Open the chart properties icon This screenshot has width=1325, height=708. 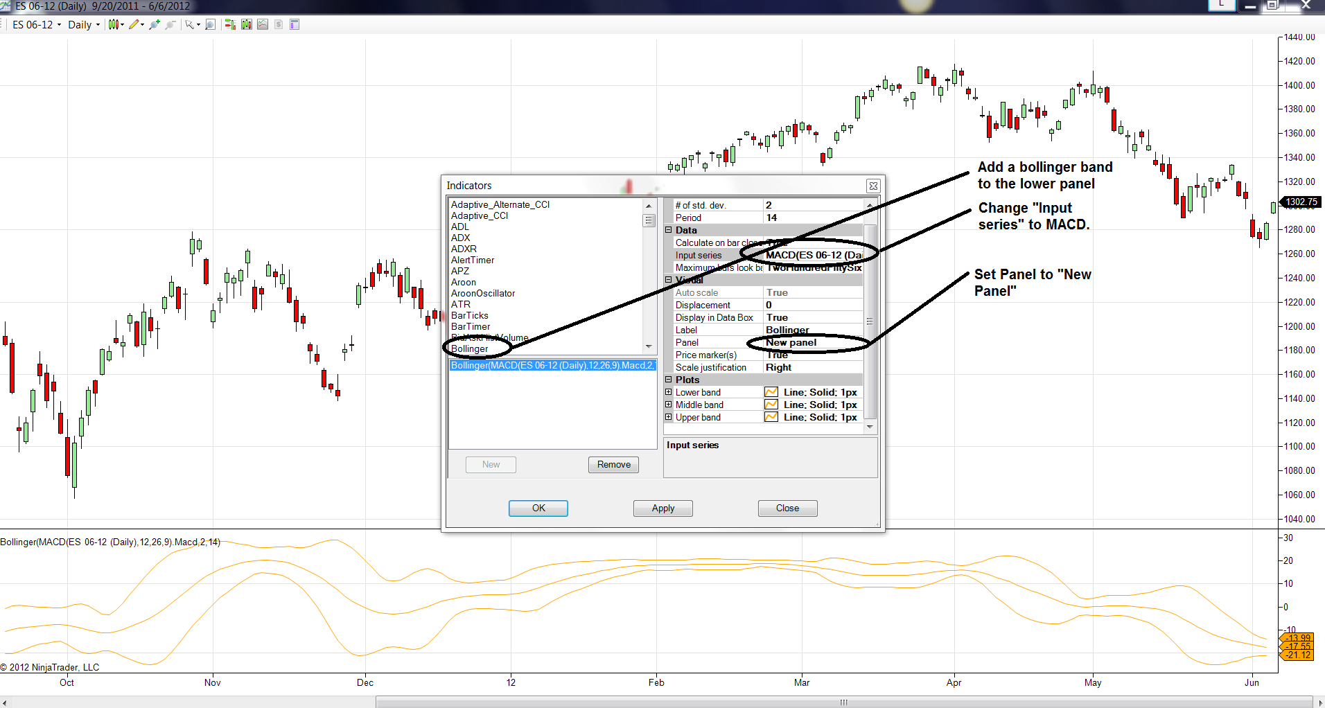point(295,24)
